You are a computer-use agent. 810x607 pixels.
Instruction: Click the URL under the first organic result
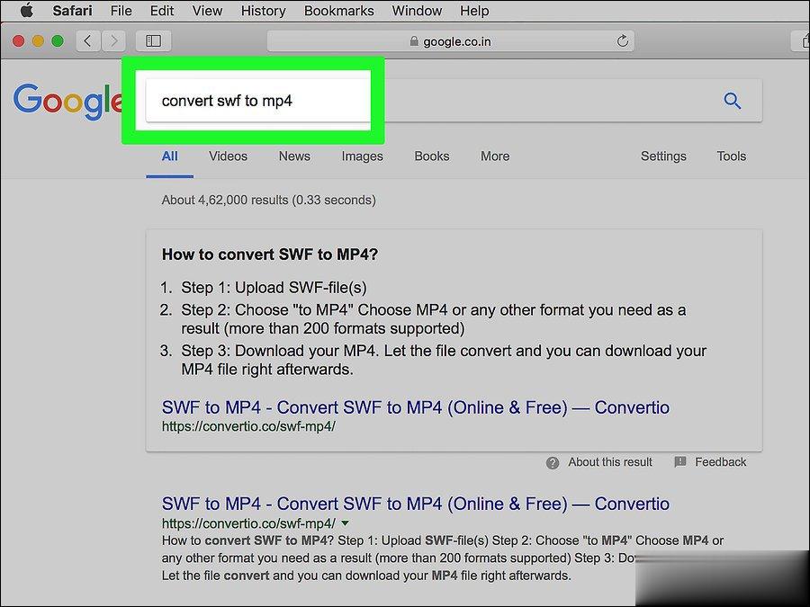click(x=248, y=523)
